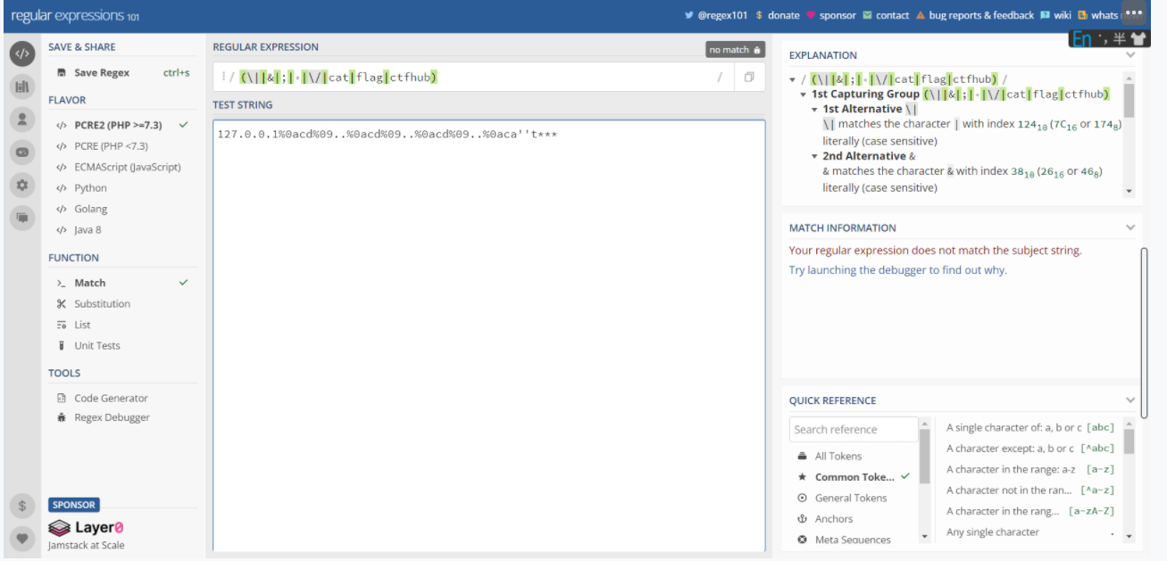Collapse the Quick Reference panel chevron
The height and width of the screenshot is (561, 1167).
click(1130, 400)
